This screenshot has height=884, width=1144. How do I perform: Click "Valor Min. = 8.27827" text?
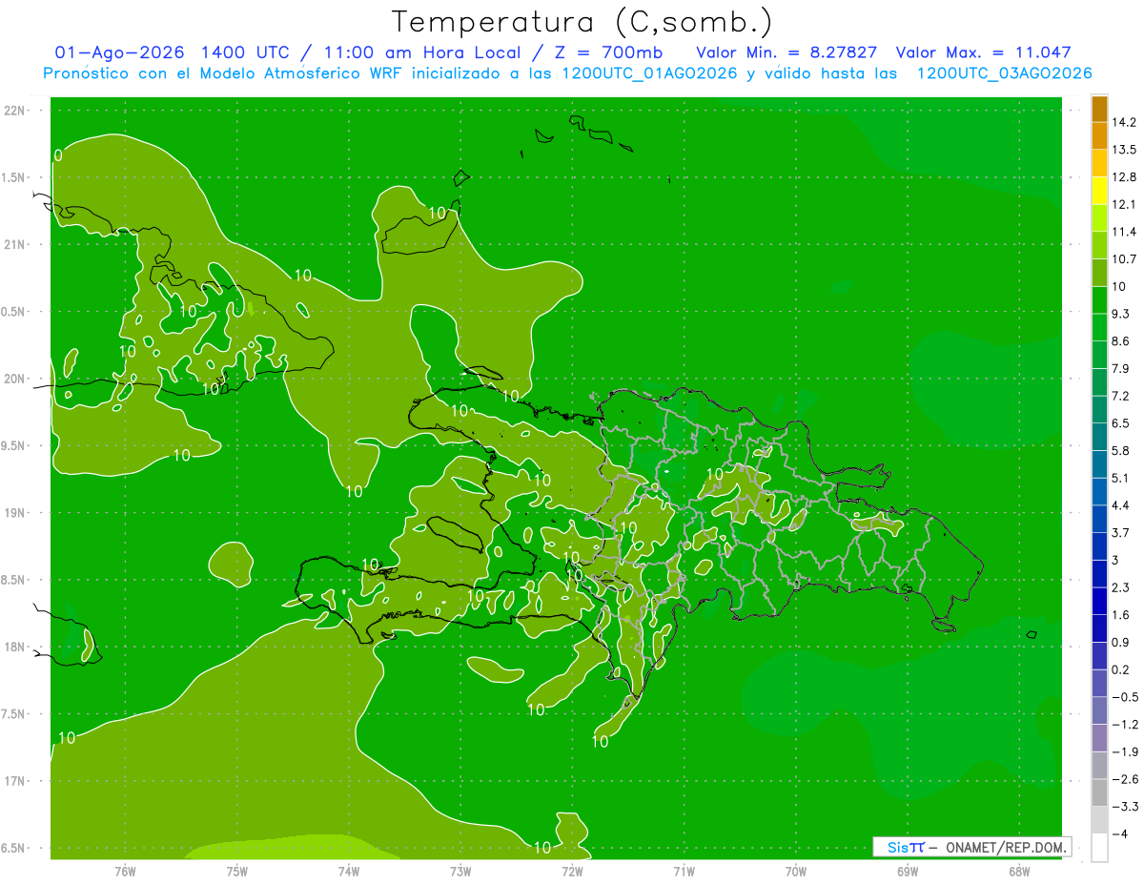(786, 52)
